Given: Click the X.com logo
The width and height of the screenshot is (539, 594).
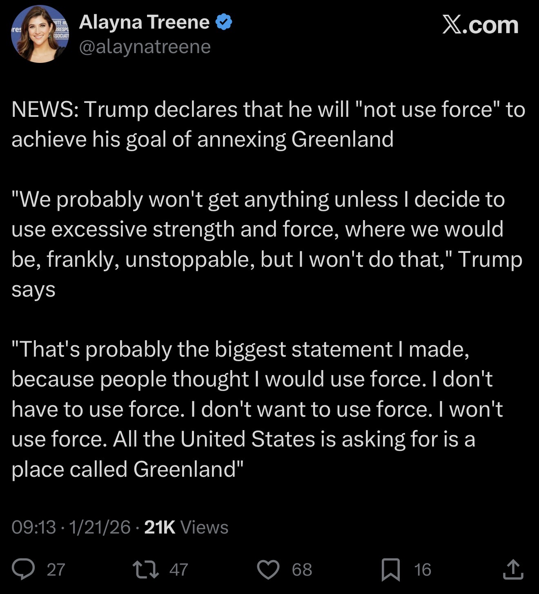Looking at the screenshot, I should [480, 25].
